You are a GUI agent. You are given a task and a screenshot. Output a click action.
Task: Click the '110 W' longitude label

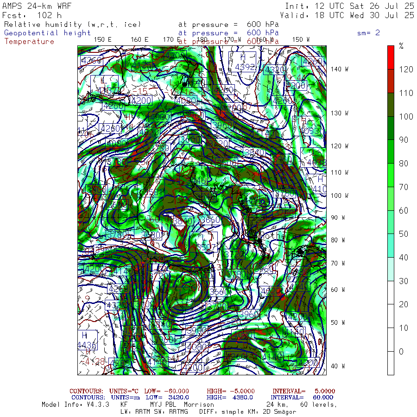pyautogui.click(x=339, y=172)
